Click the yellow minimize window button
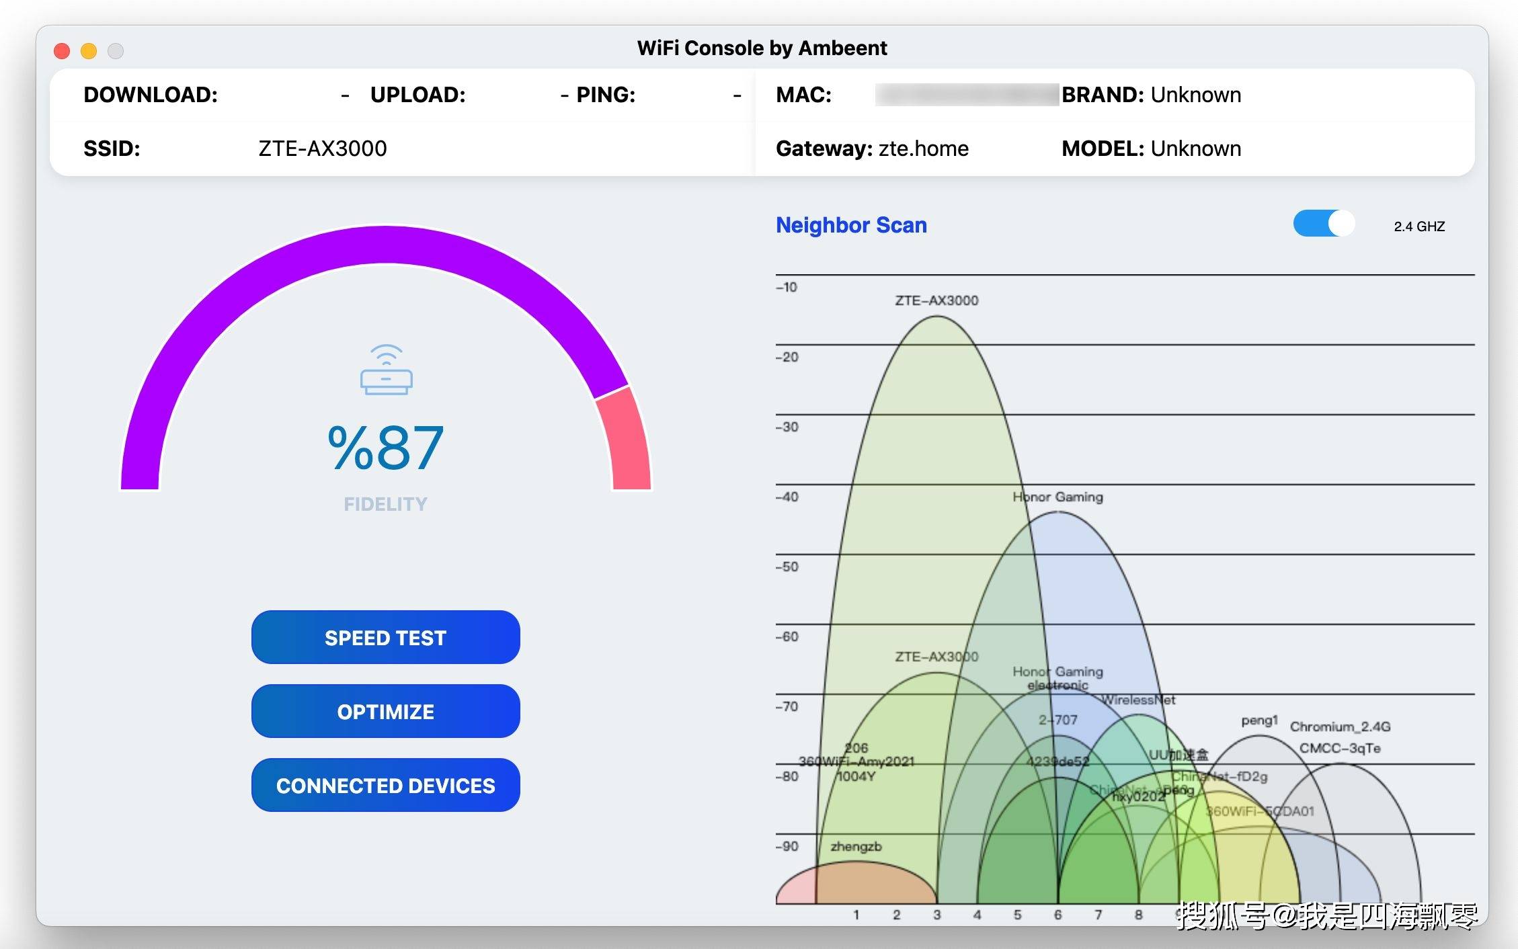The height and width of the screenshot is (949, 1518). coord(89,51)
